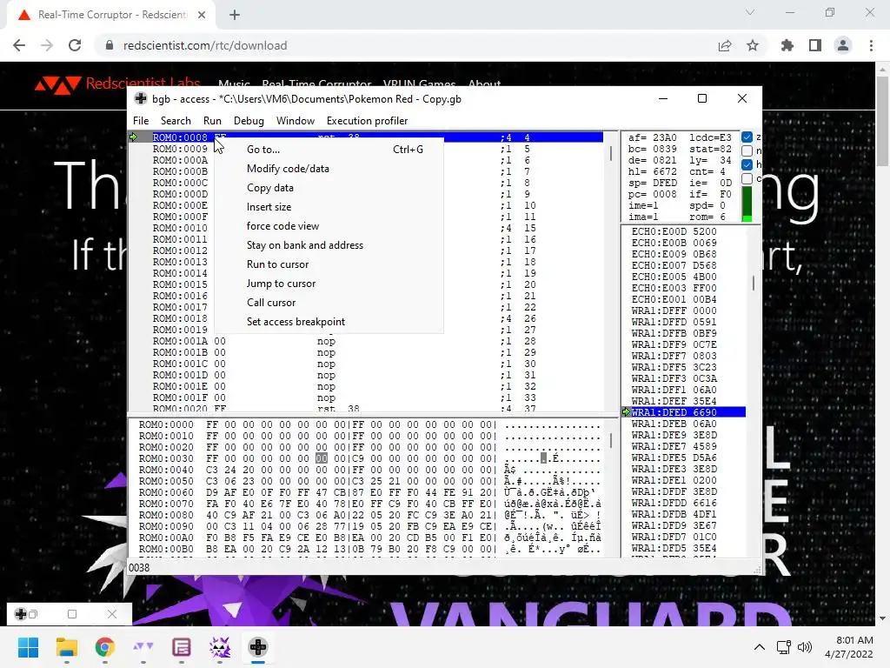Click the "pc= 0008" register value

pos(652,194)
